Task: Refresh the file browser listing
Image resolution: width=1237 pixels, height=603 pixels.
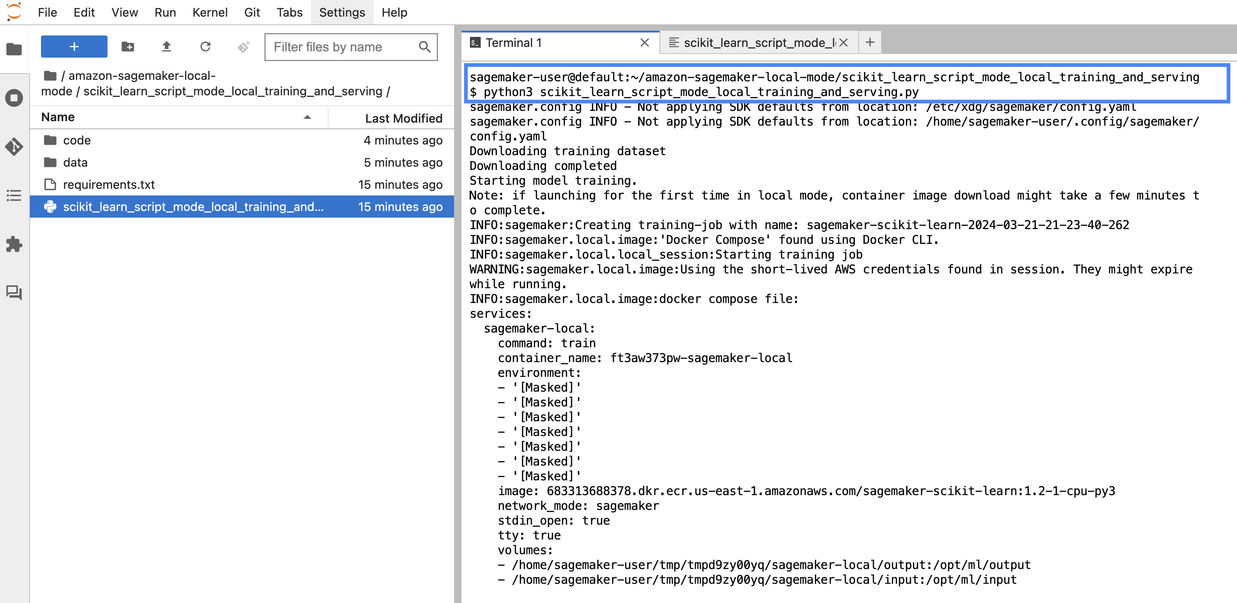Action: [205, 47]
